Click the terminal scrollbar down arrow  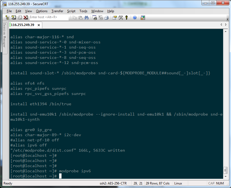(x=225, y=177)
